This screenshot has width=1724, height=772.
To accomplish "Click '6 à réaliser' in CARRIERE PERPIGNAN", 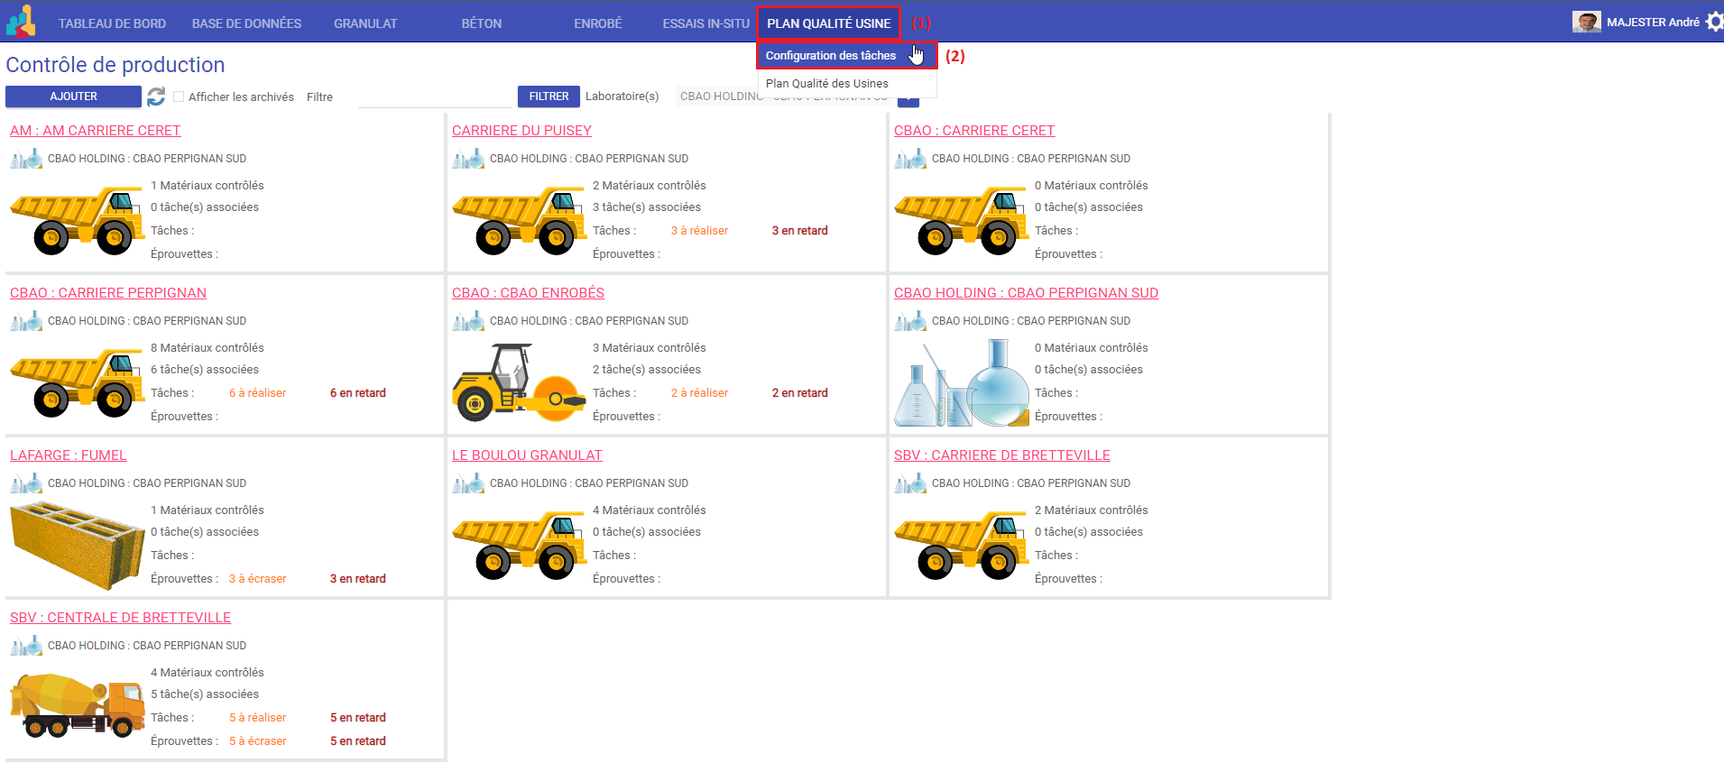I will click(257, 393).
